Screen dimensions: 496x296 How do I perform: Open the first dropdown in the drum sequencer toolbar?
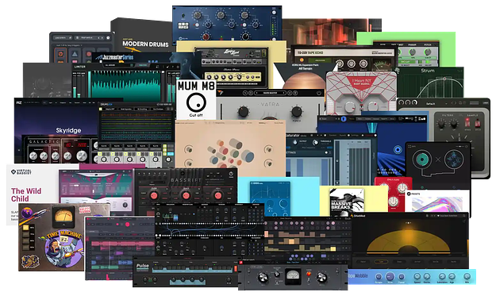[x=110, y=109]
